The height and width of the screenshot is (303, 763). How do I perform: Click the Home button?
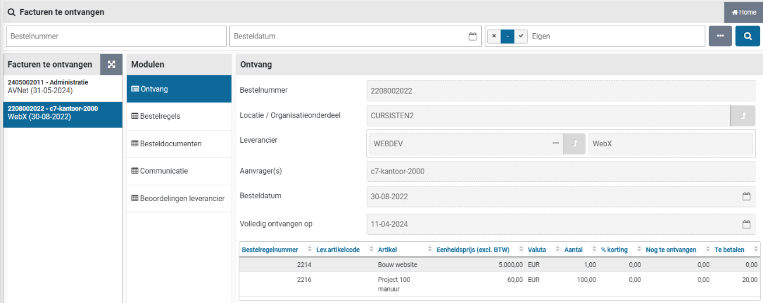[743, 12]
